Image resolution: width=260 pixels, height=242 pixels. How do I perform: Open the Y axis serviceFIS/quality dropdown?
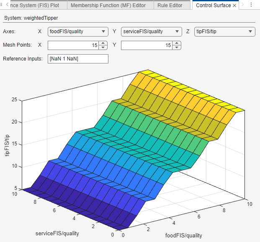click(152, 32)
